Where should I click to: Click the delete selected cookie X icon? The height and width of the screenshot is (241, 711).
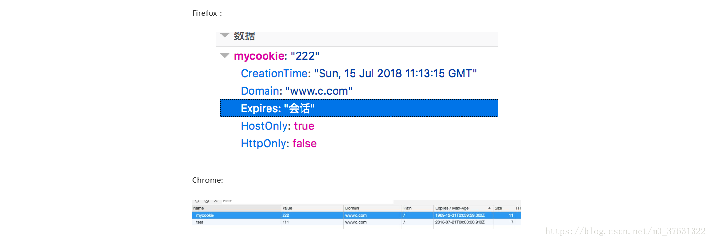point(216,200)
